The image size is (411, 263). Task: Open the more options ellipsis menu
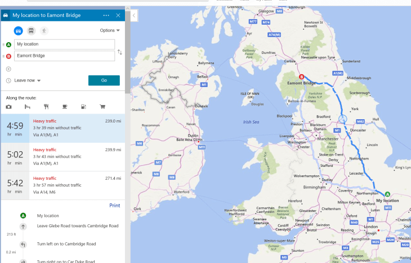[106, 15]
